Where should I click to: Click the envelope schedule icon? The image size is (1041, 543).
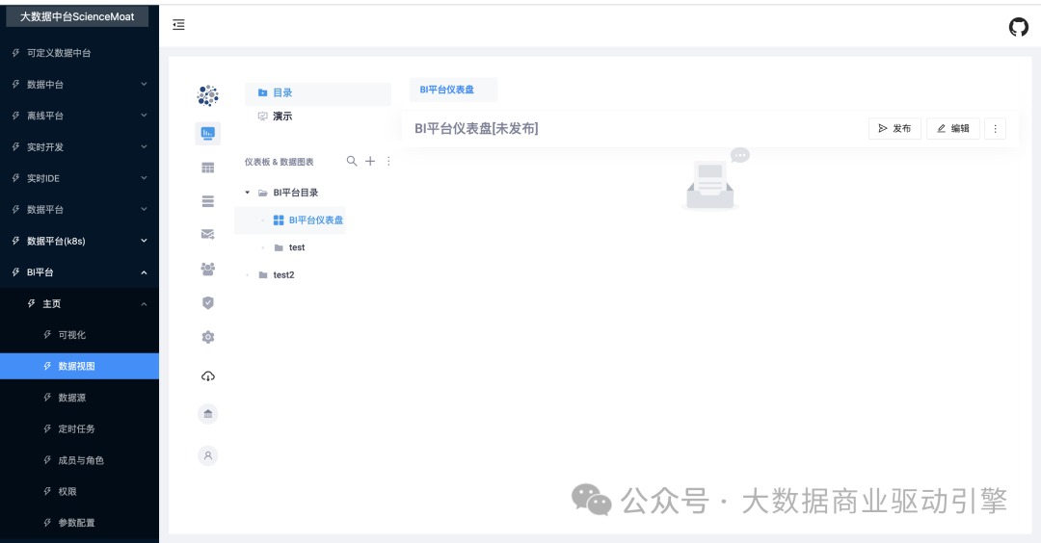(x=207, y=234)
